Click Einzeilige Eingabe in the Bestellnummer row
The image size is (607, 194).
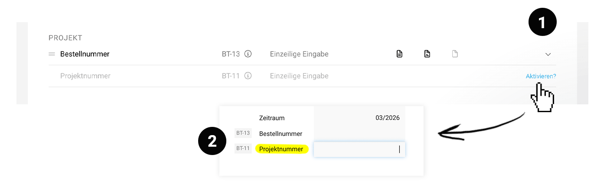(299, 54)
